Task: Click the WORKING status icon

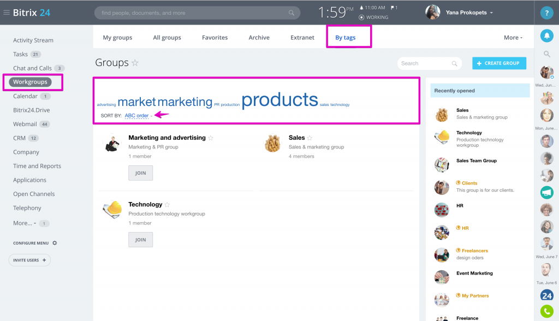Action: click(361, 17)
